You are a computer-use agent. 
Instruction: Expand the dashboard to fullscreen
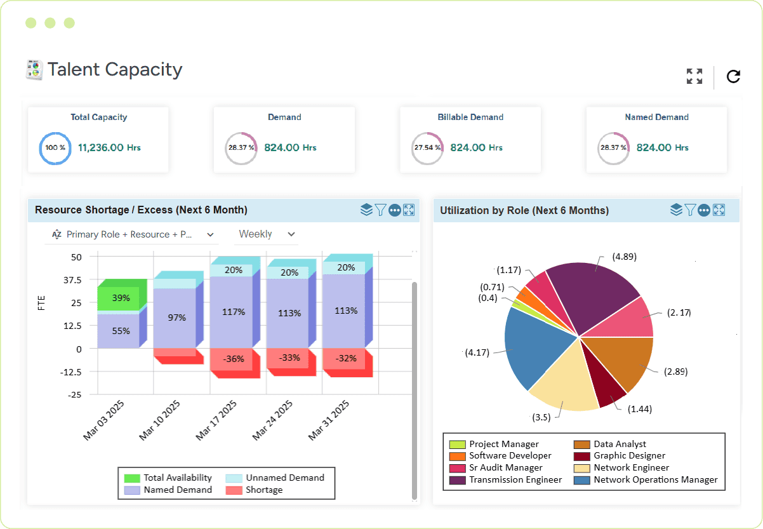(694, 76)
